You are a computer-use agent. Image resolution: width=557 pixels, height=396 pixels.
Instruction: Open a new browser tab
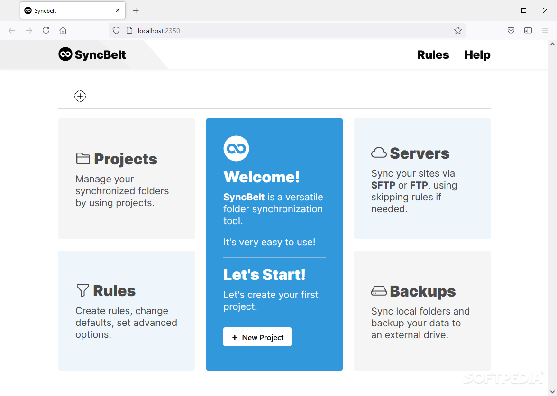[x=136, y=10]
